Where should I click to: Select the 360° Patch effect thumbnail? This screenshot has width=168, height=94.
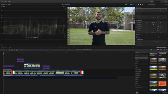pos(162,76)
